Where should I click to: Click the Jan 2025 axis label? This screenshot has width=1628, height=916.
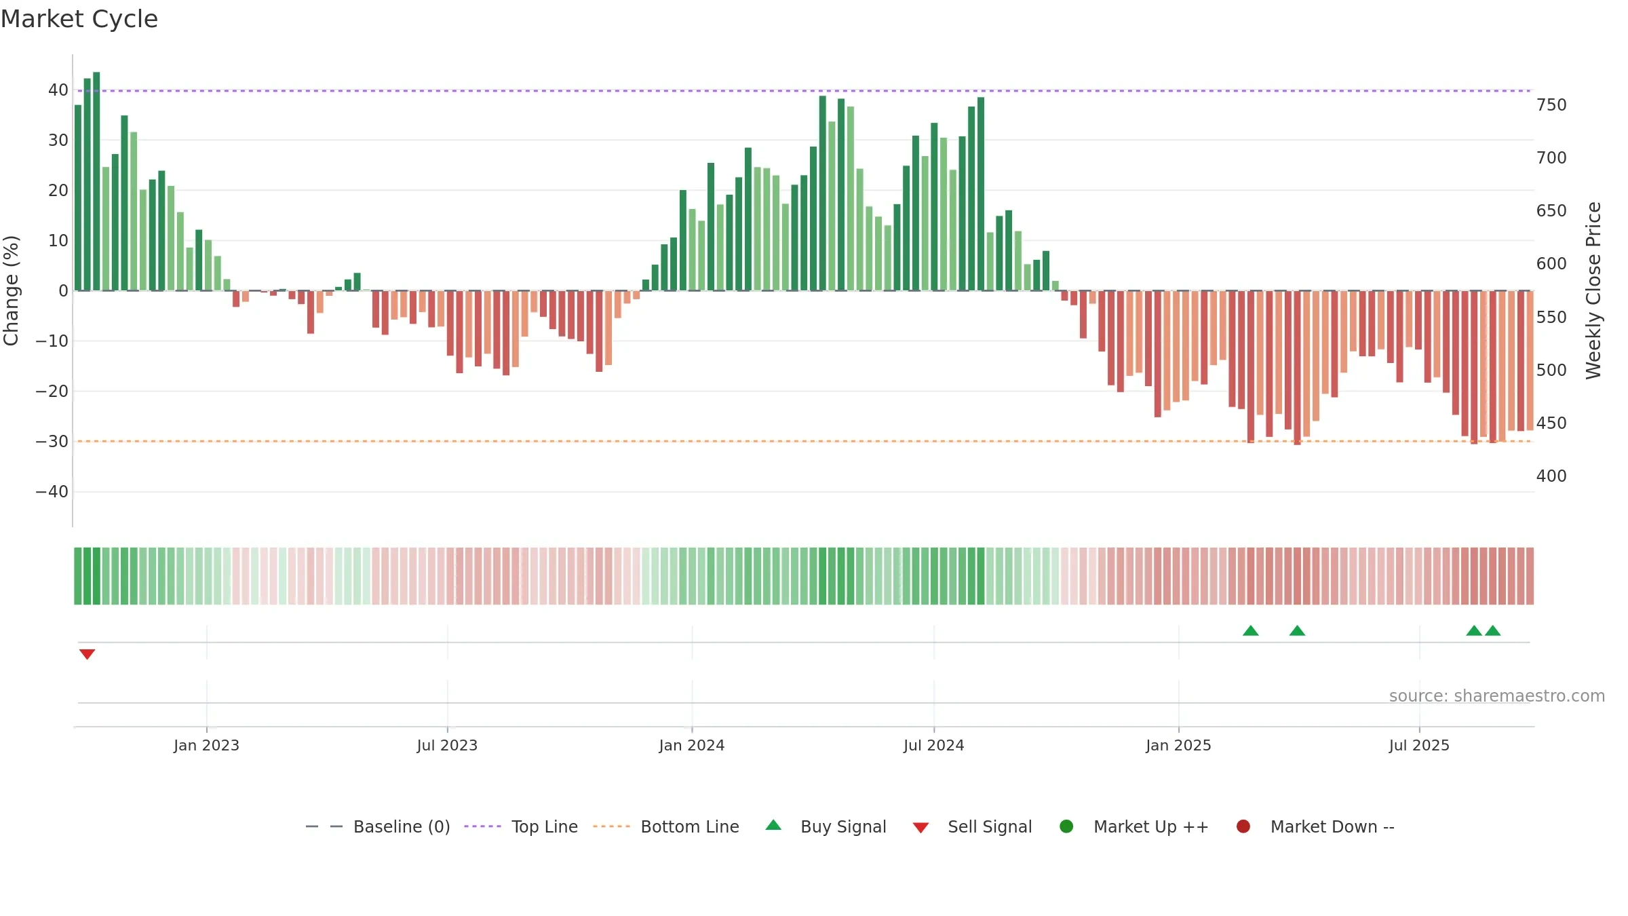point(1178,745)
